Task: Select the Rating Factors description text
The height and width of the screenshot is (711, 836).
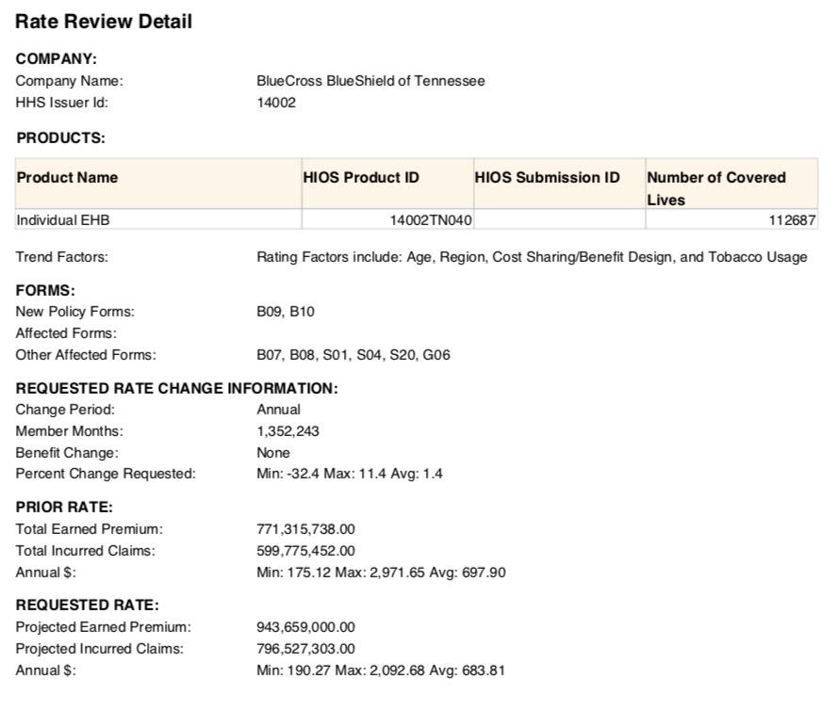Action: [532, 257]
